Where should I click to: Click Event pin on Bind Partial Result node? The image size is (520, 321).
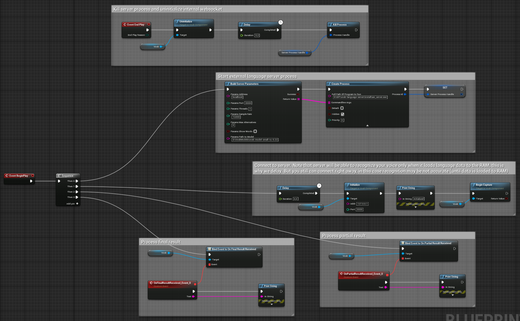coord(403,259)
